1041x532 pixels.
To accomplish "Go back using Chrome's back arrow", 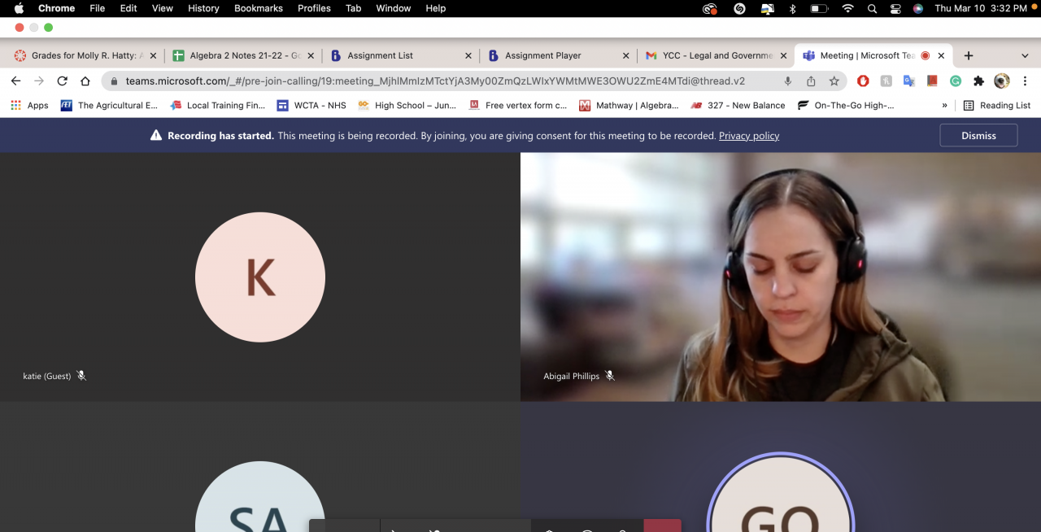I will click(15, 81).
